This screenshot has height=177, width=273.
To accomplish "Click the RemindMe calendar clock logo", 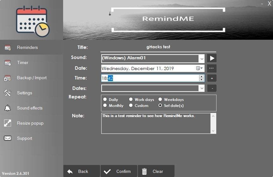I will (33, 21).
